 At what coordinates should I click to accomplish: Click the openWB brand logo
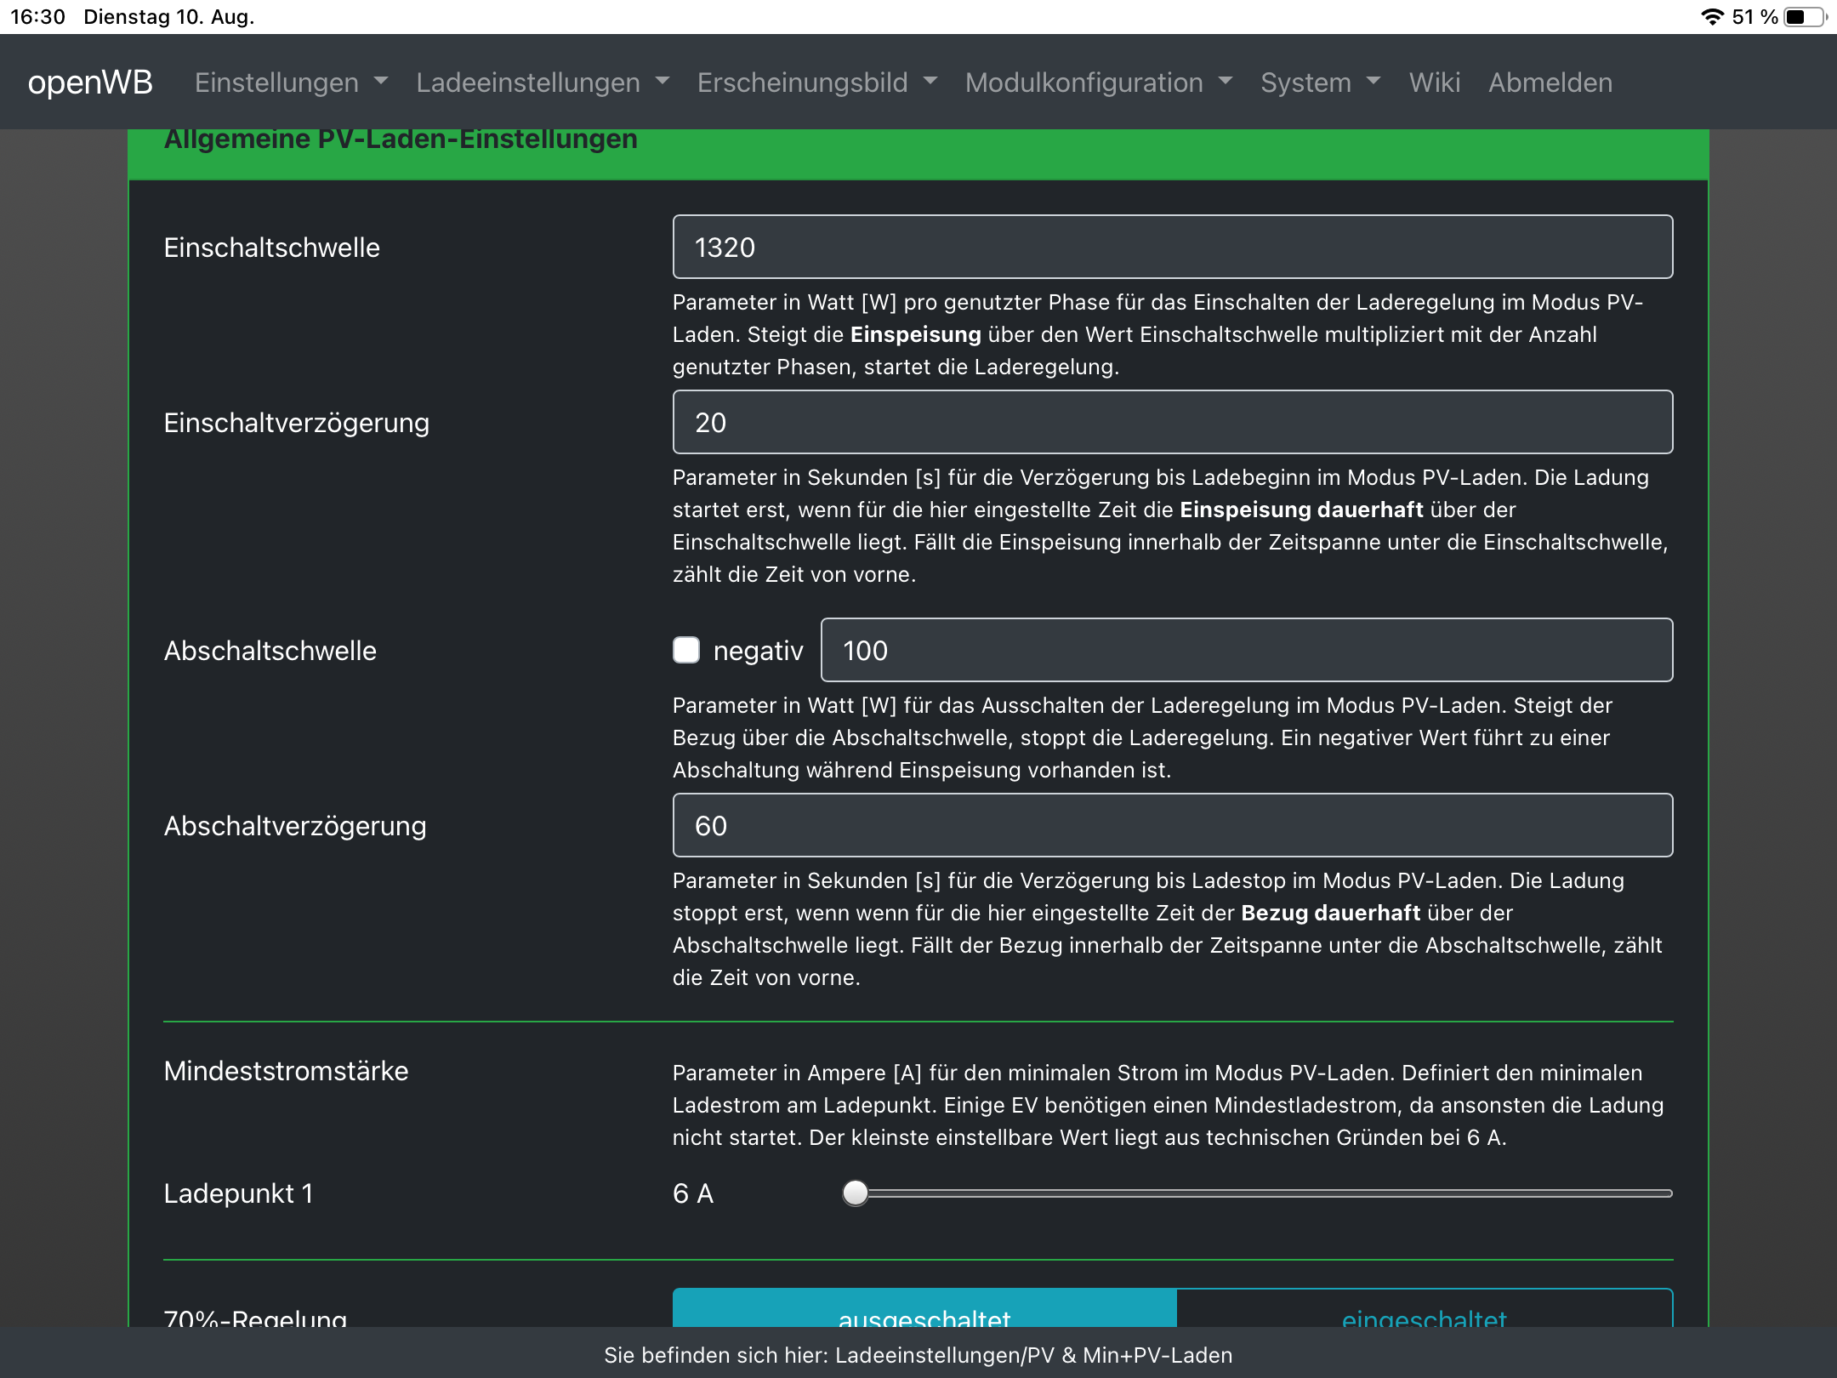pyautogui.click(x=90, y=83)
